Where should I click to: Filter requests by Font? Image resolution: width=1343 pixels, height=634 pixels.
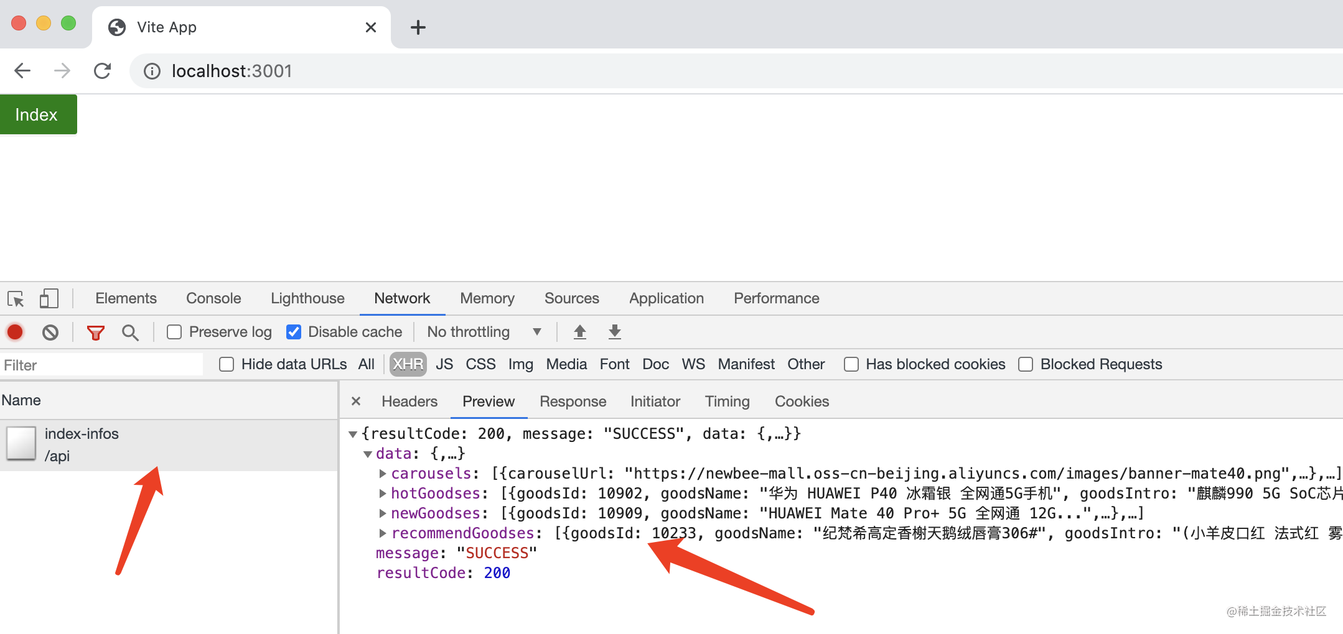pos(615,364)
